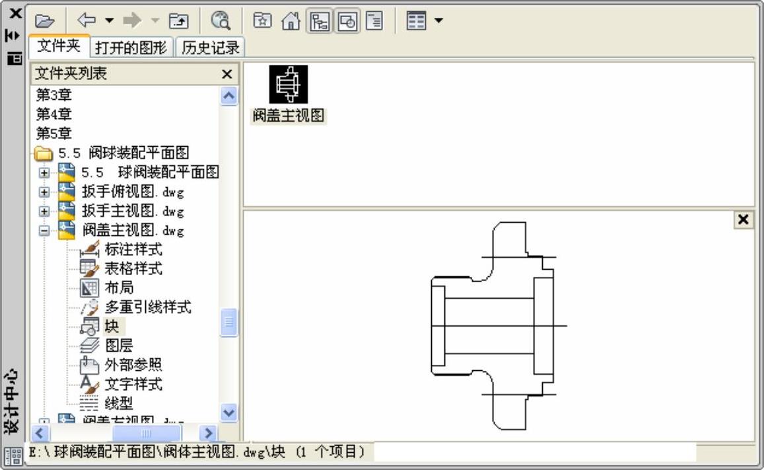The image size is (764, 470).
Task: Select the 阀盖主视图 block thumbnail
Action: [289, 85]
